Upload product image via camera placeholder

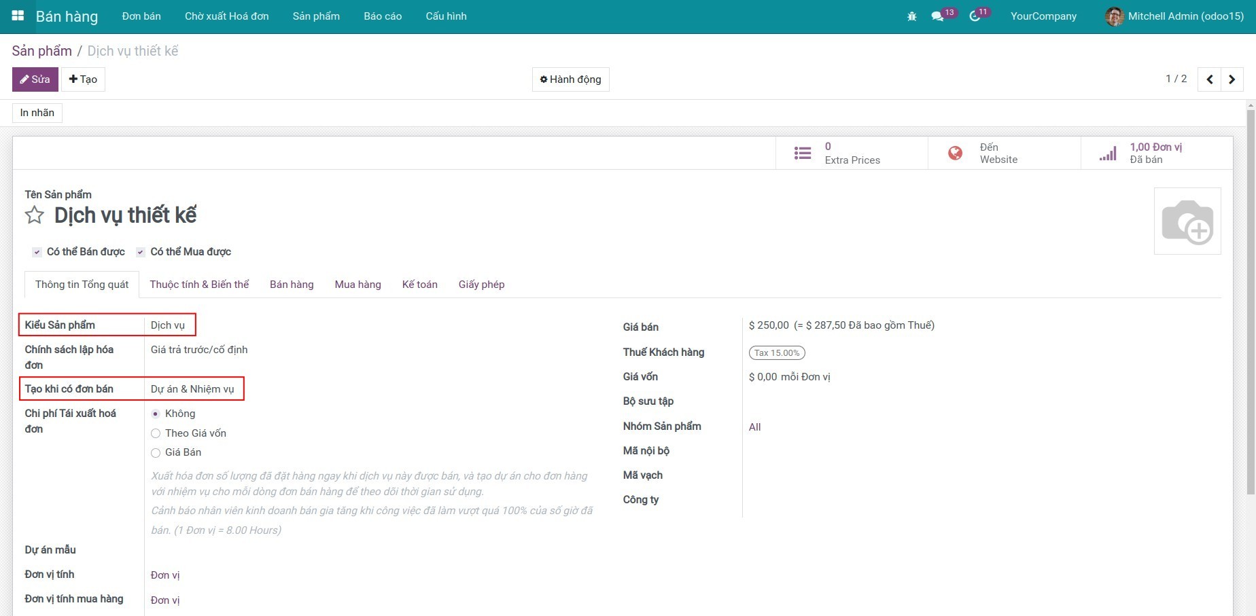(x=1187, y=221)
